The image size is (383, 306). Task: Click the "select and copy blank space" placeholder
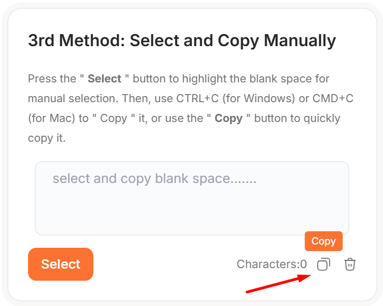154,179
